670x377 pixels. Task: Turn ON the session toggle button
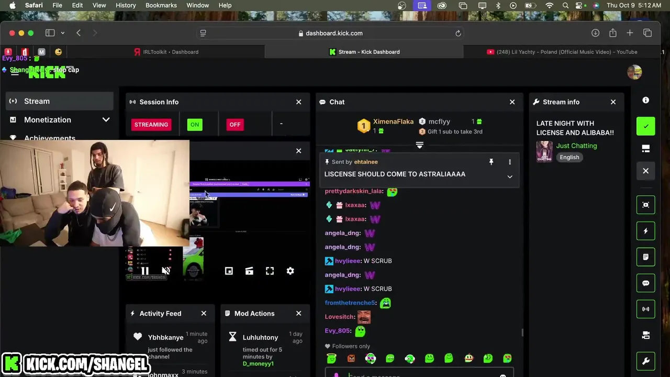(195, 125)
